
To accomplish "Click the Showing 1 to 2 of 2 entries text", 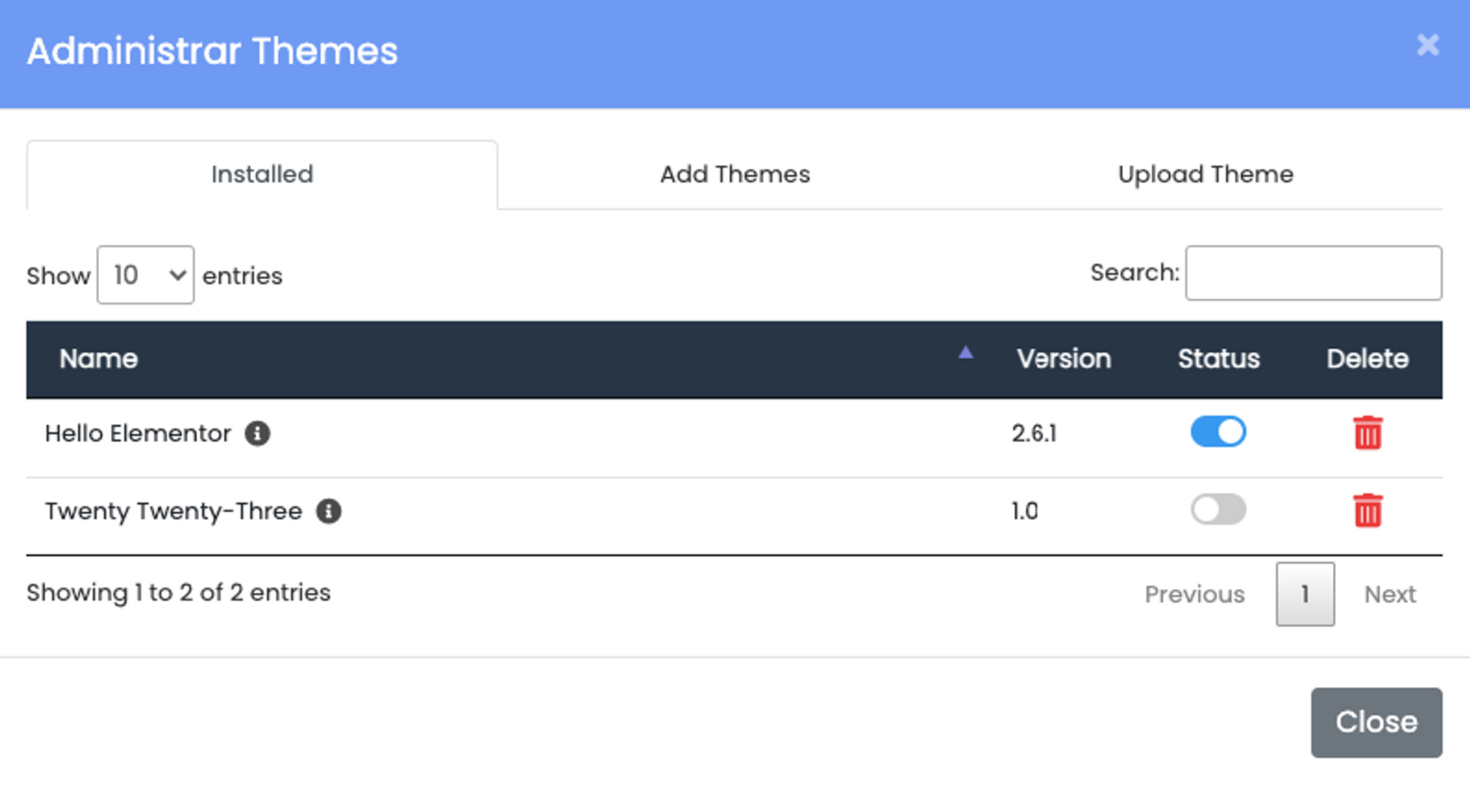I will click(178, 592).
